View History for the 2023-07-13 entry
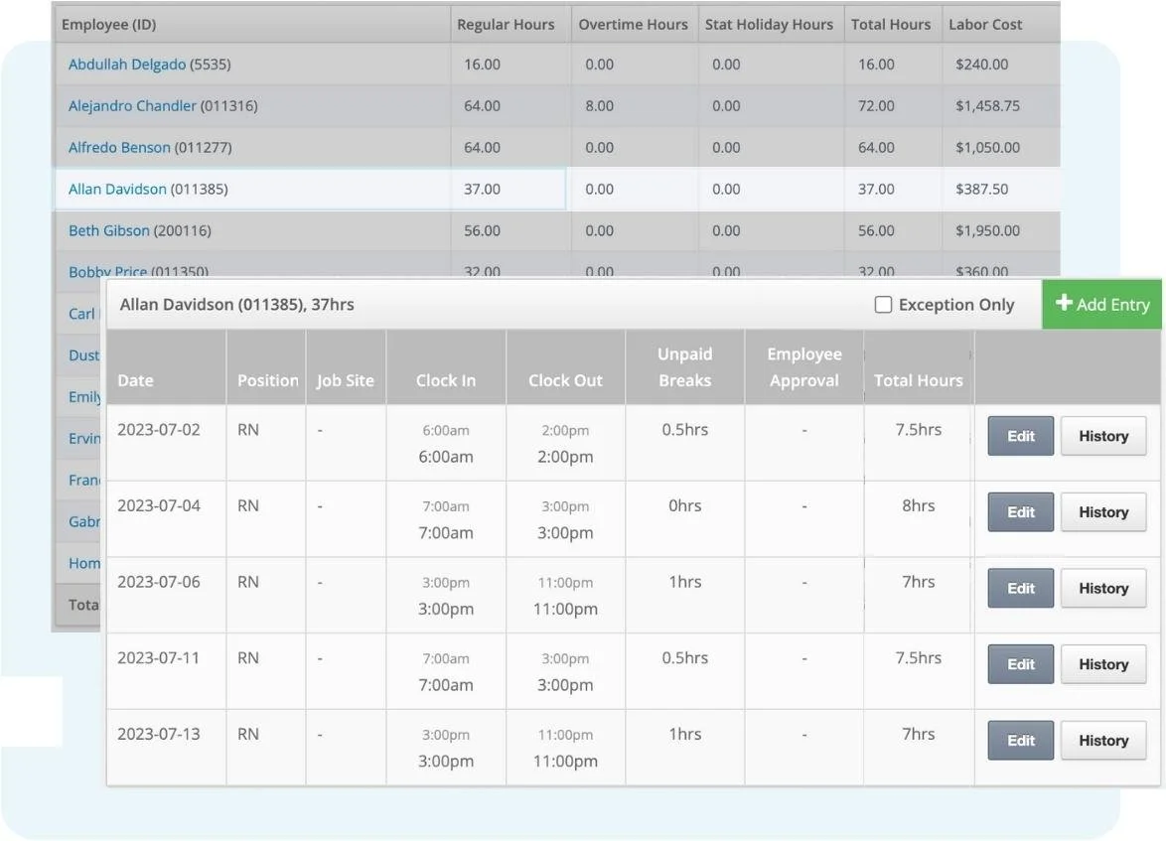 [x=1103, y=740]
